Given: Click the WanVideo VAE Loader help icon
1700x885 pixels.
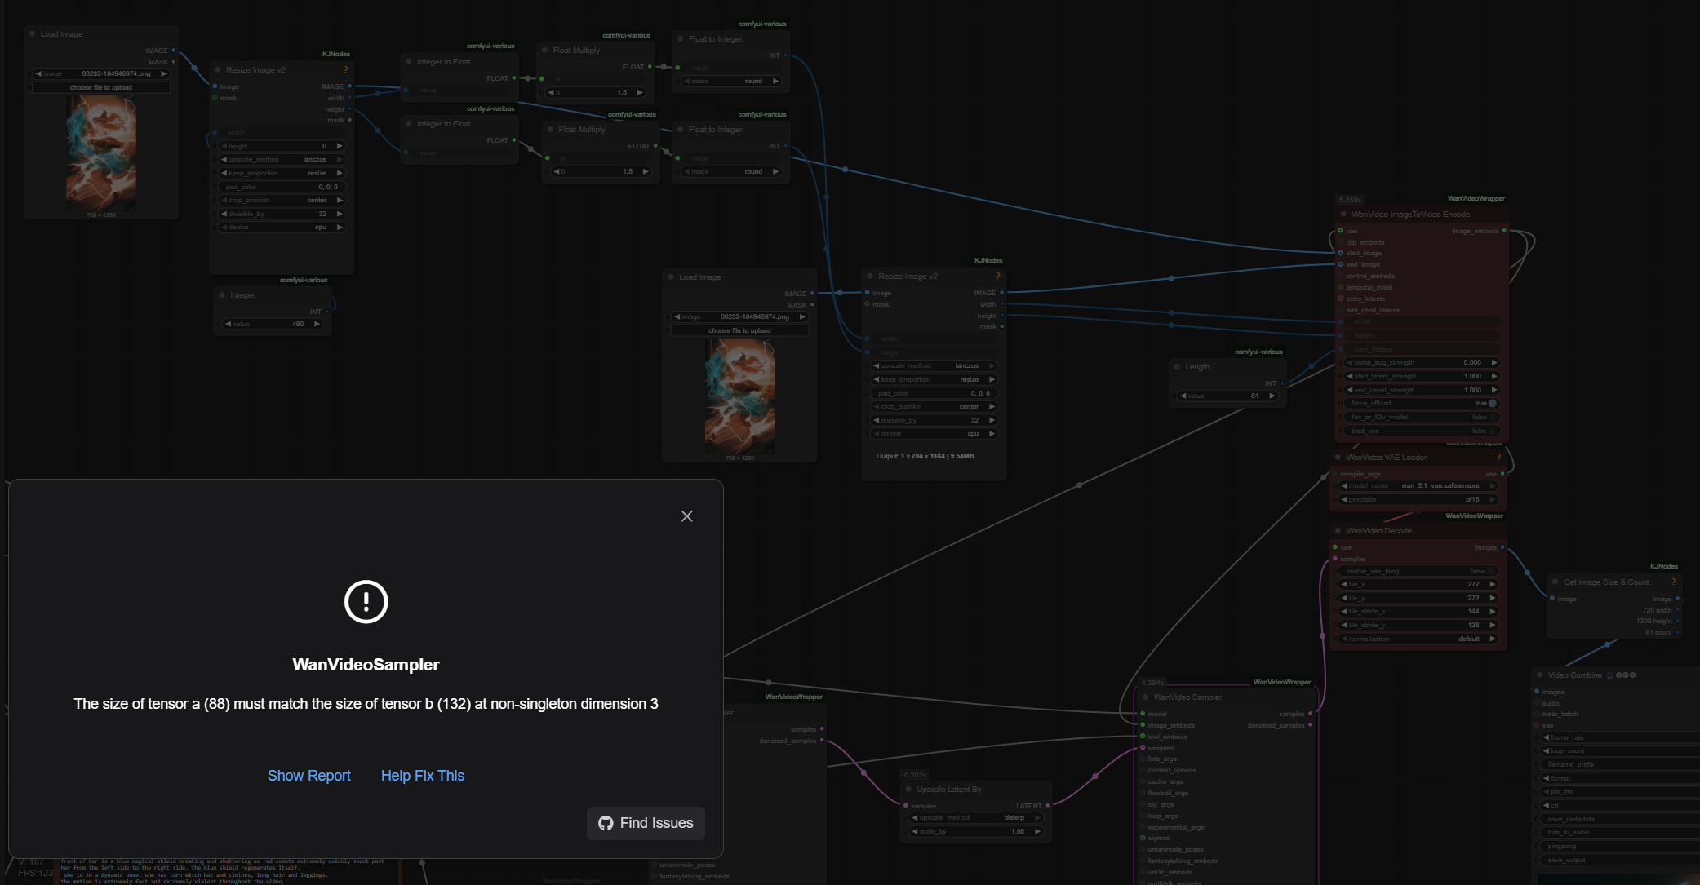Looking at the screenshot, I should 1498,457.
